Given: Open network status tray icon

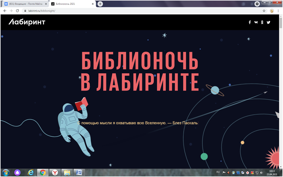Looking at the screenshot, I should [257, 173].
